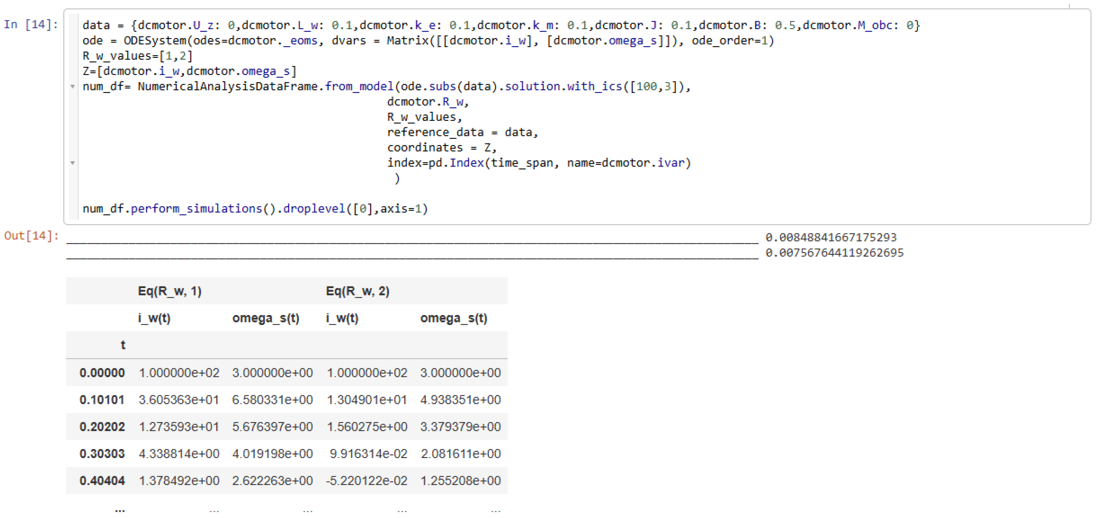This screenshot has height=518, width=1096.
Task: Click the cell value -5.220122e-02
Action: click(366, 481)
